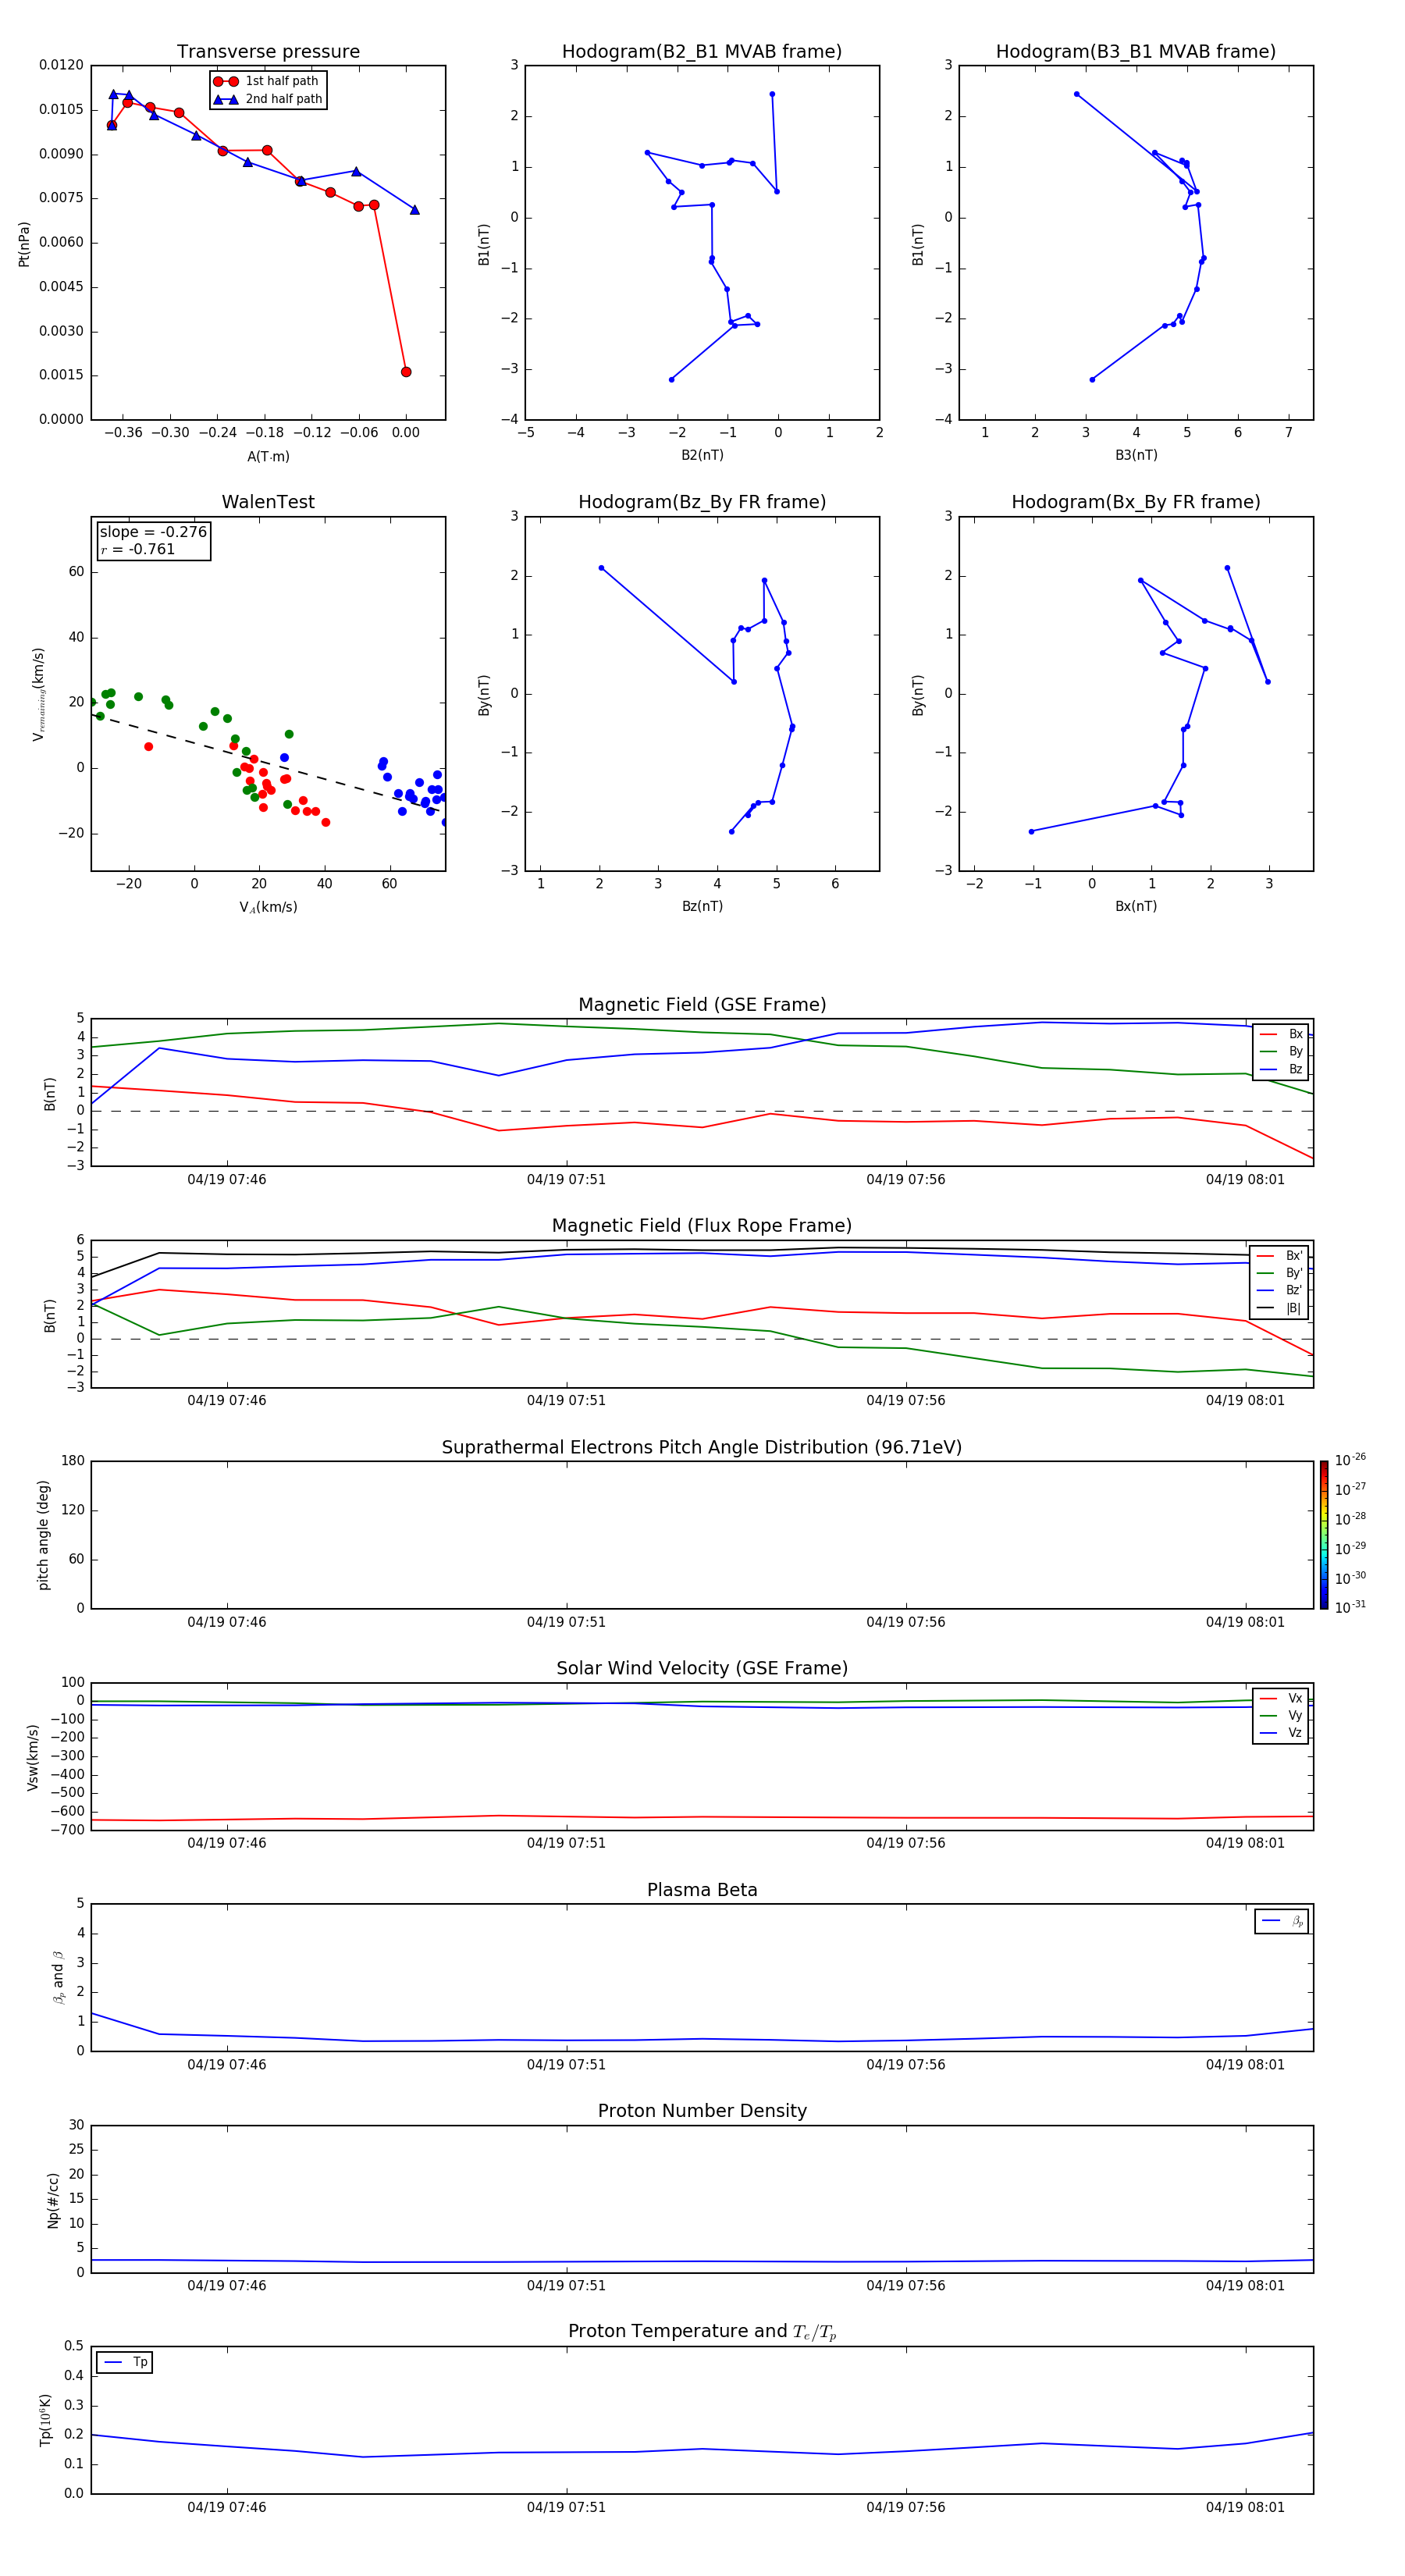The image size is (1405, 2576).
Task: Select the 'Bz' legend entry in GSE magnetic field
Action: click(1281, 1069)
